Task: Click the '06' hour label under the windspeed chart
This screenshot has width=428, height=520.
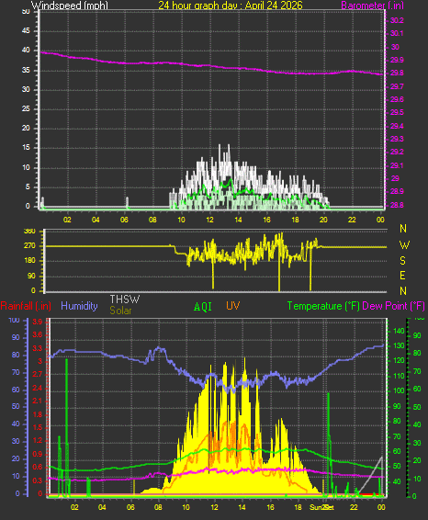Action: (x=124, y=220)
